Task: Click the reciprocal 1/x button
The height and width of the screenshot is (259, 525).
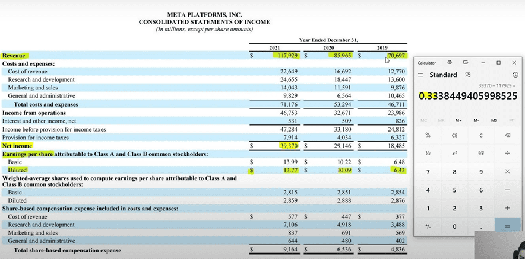Action: tap(428, 154)
